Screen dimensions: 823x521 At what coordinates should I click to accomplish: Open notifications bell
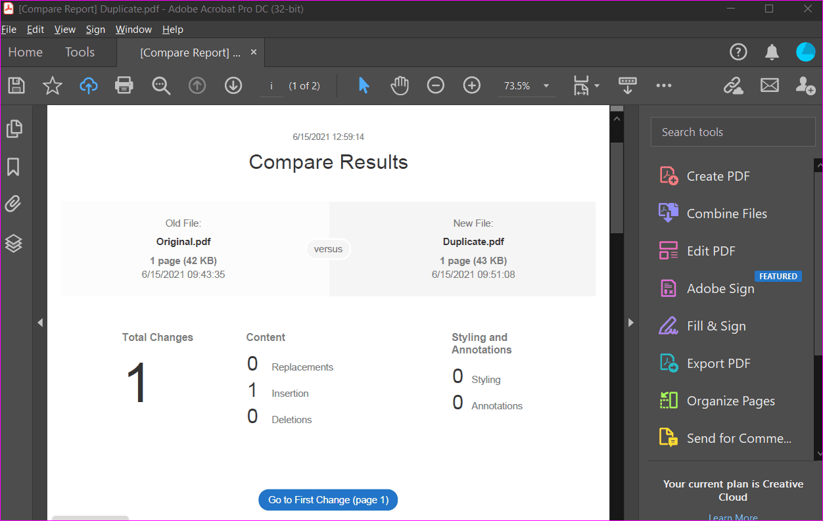coord(772,52)
